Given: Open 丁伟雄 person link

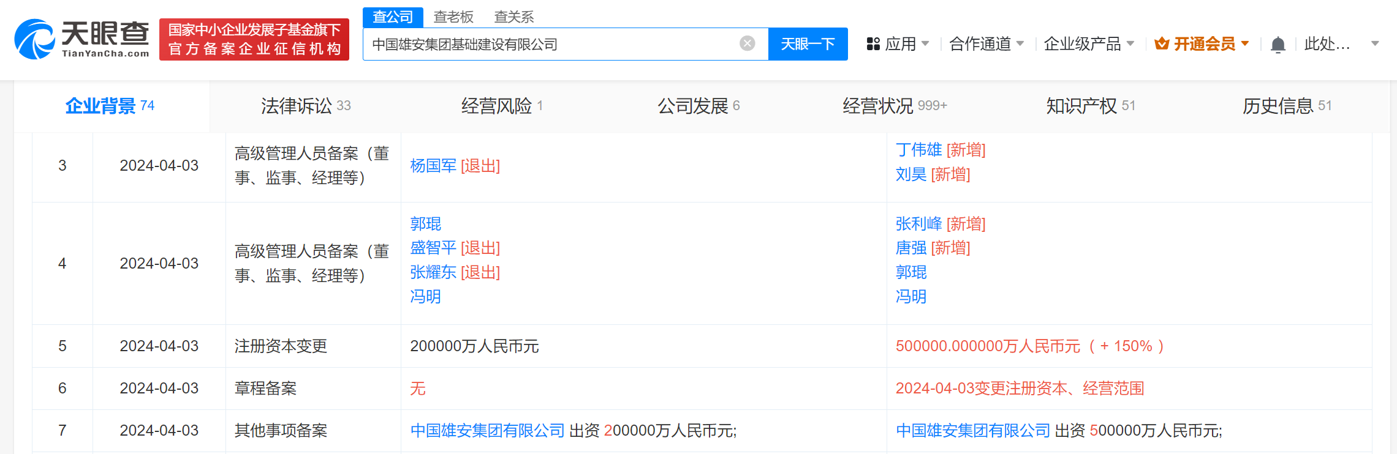Looking at the screenshot, I should point(918,150).
